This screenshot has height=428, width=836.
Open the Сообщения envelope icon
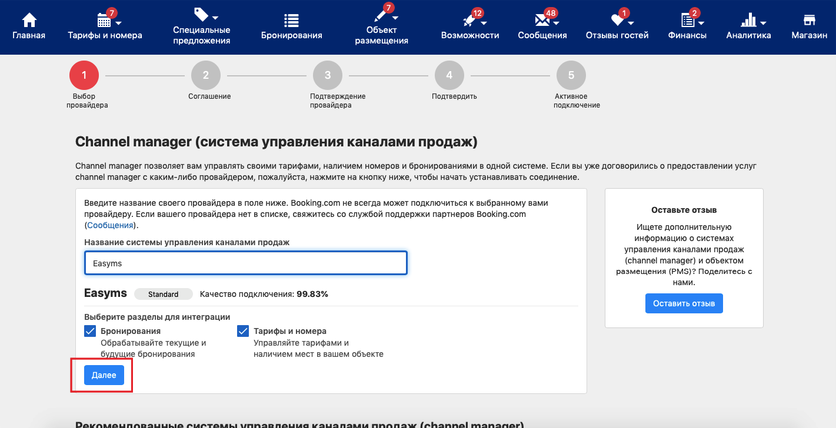542,21
